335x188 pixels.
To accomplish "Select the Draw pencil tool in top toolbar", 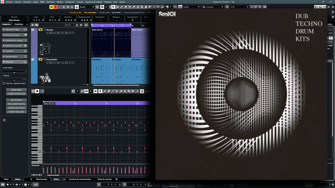I will coord(121,7).
